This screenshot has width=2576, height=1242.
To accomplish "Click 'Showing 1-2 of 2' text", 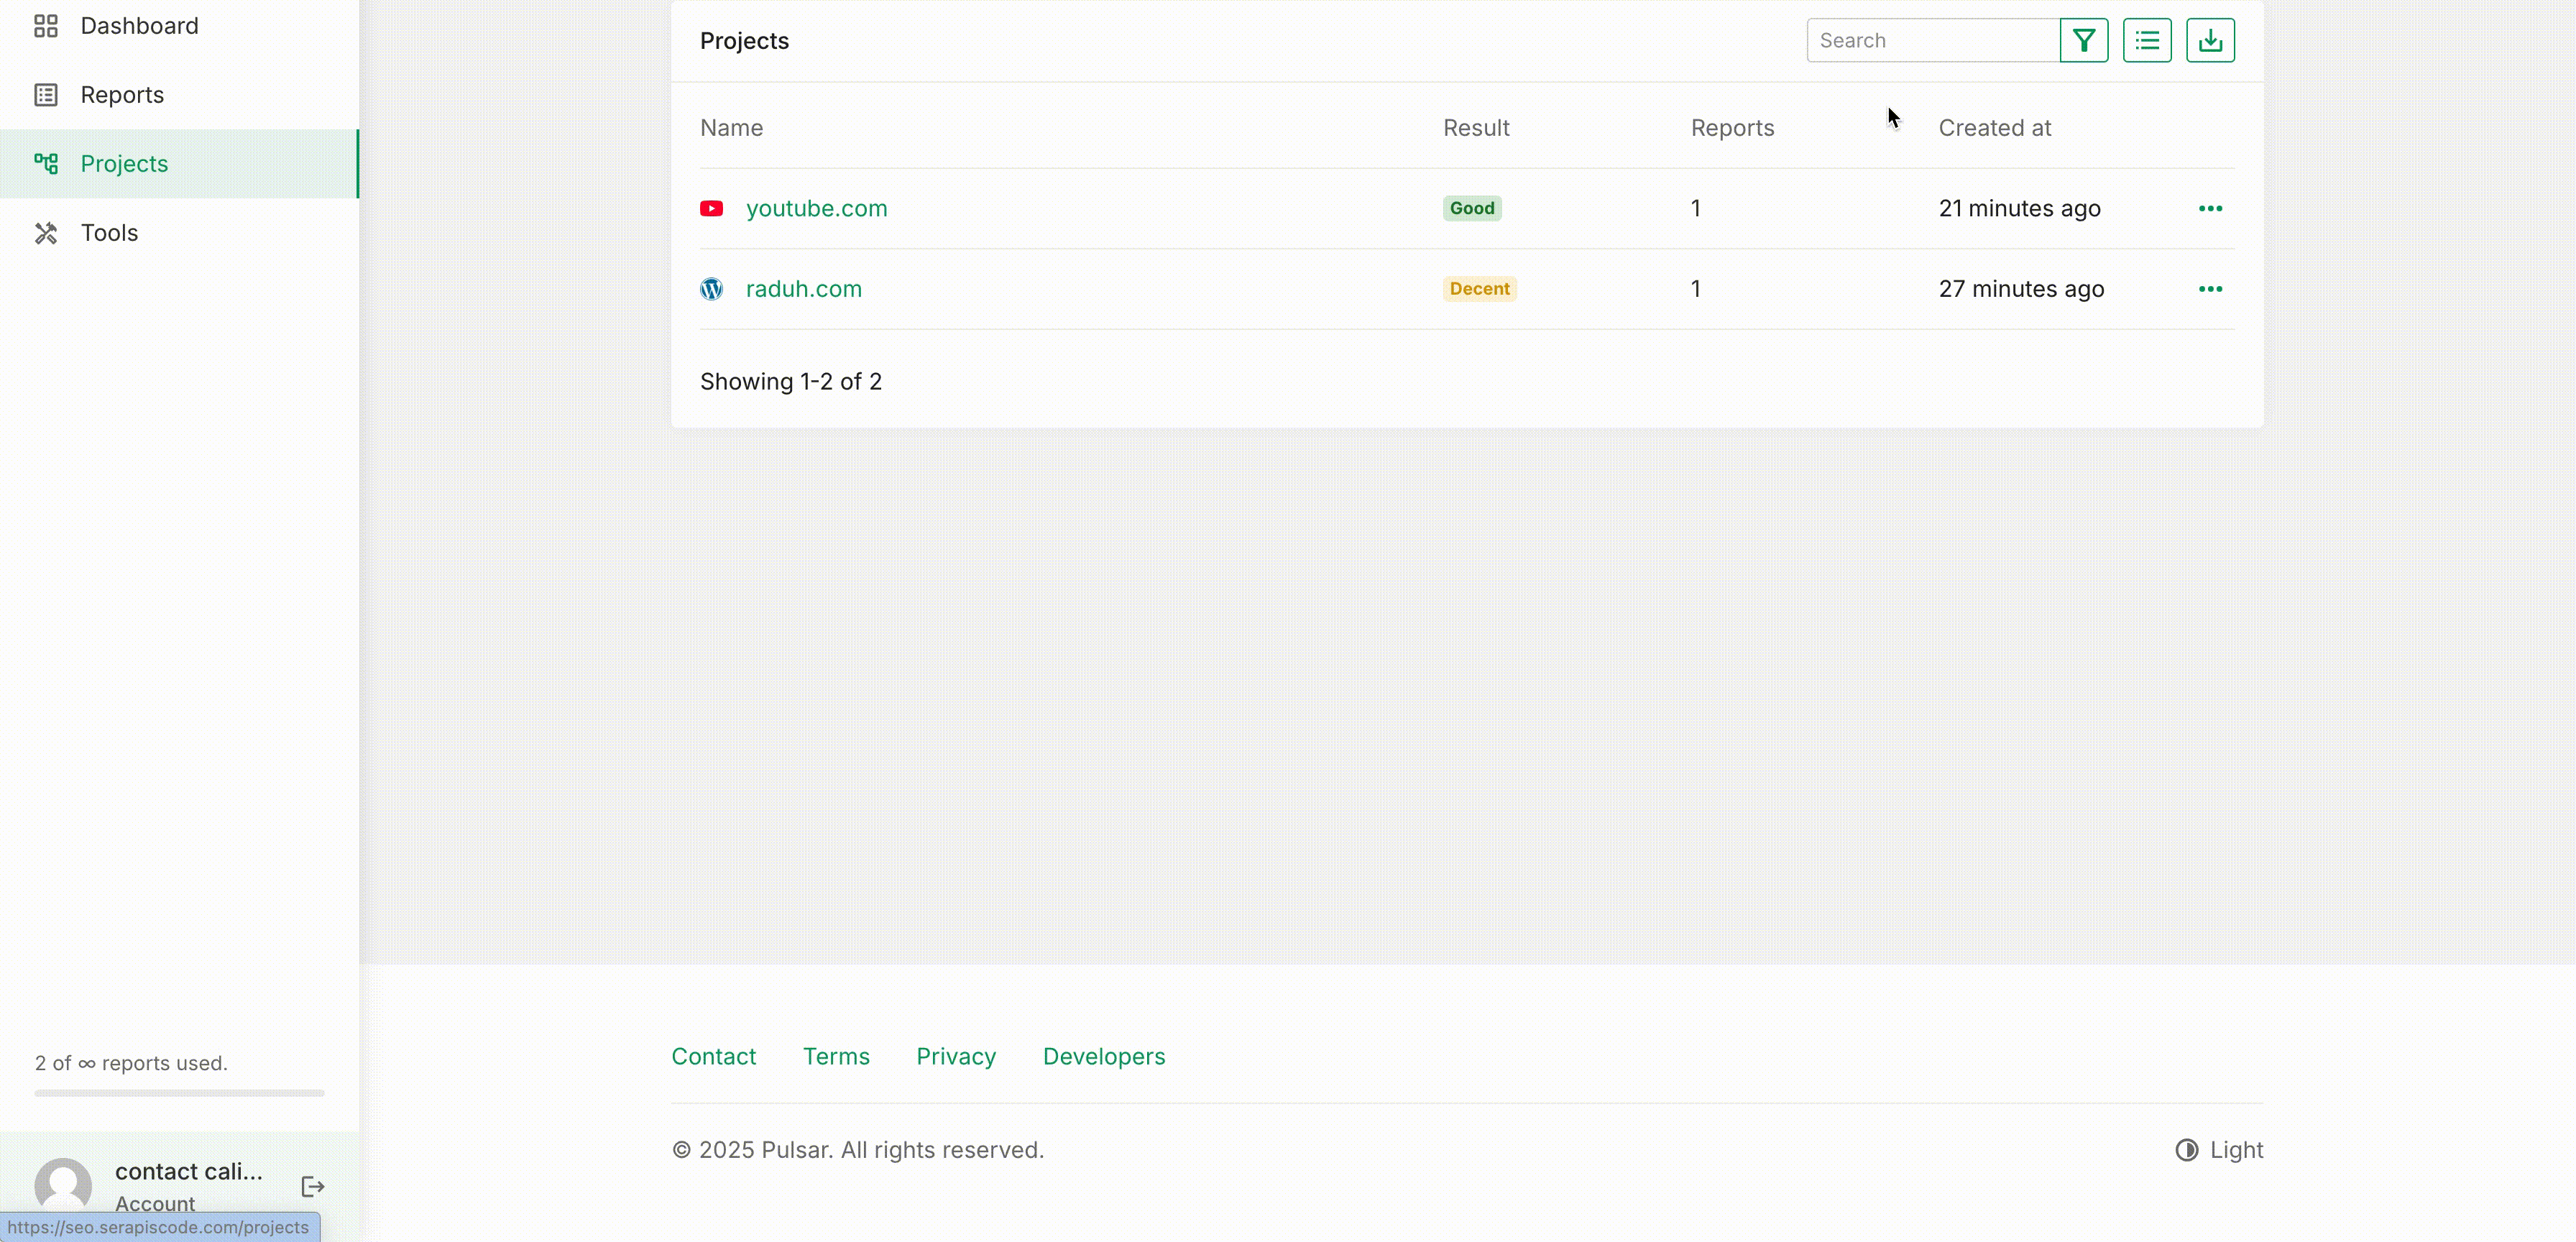I will 791,382.
